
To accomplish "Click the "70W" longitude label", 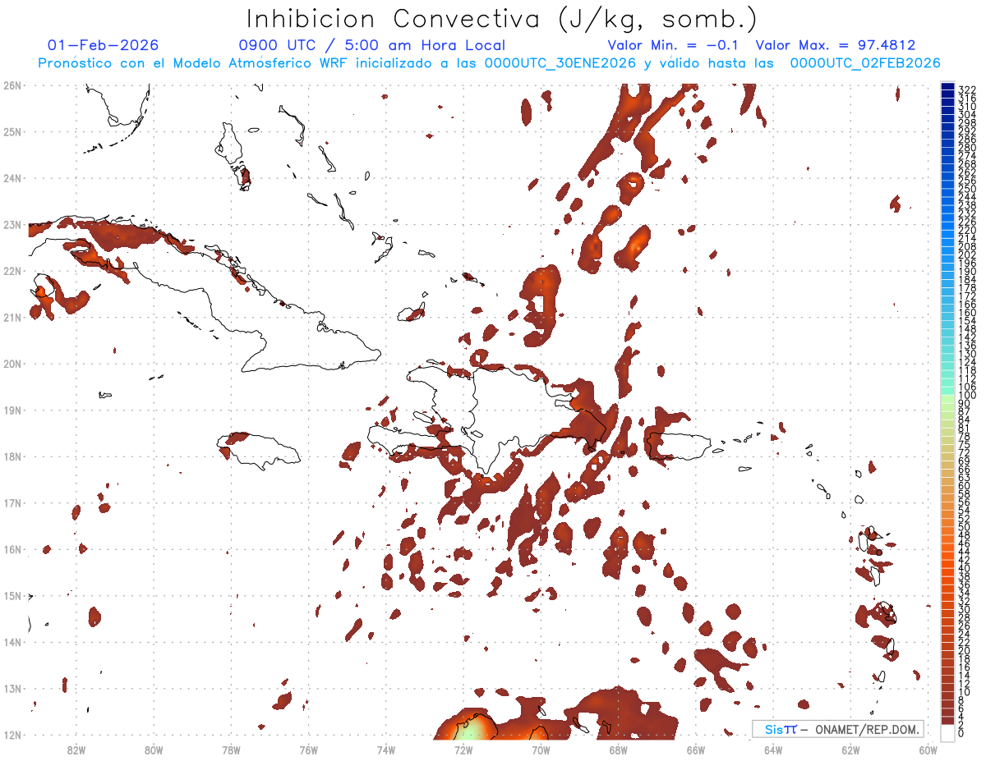I will 541,750.
